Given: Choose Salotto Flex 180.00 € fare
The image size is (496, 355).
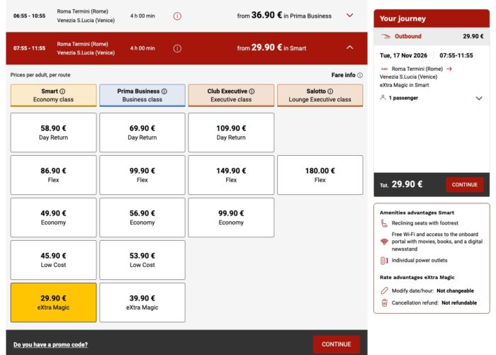Looking at the screenshot, I should click(x=320, y=175).
